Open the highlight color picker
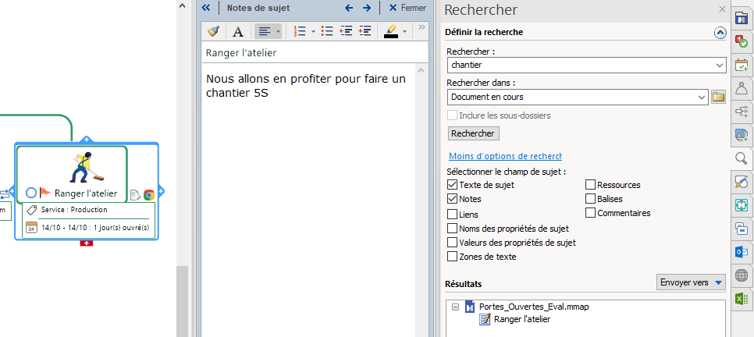Viewport: 754px width, 337px height. tap(404, 31)
